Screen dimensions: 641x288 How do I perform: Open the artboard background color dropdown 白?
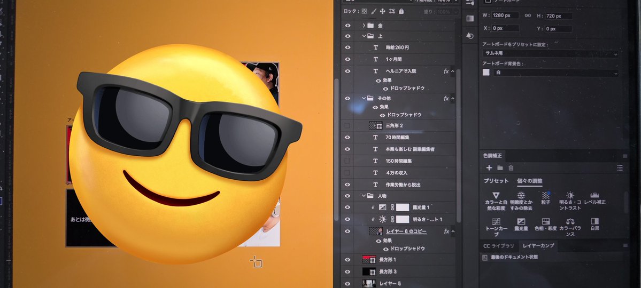point(555,73)
